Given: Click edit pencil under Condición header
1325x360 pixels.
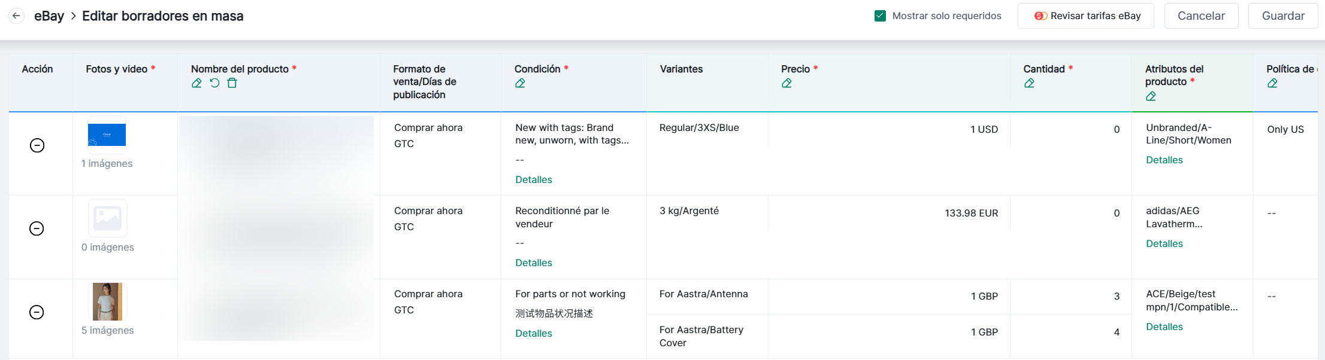Looking at the screenshot, I should (520, 83).
